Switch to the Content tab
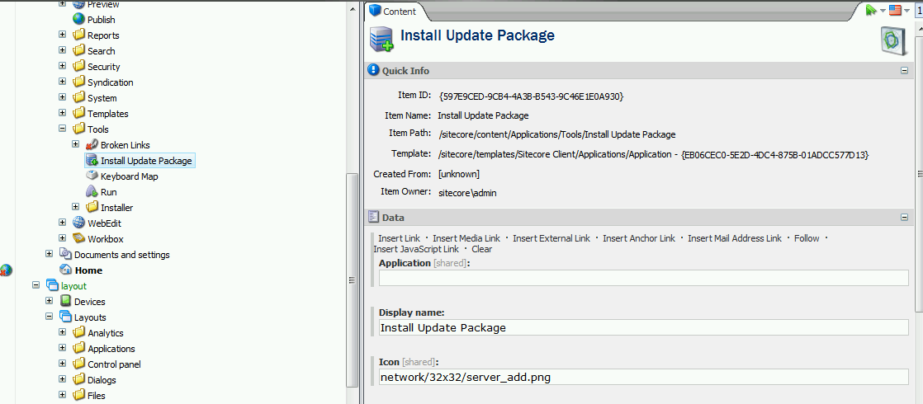Image resolution: width=923 pixels, height=404 pixels. click(x=393, y=12)
